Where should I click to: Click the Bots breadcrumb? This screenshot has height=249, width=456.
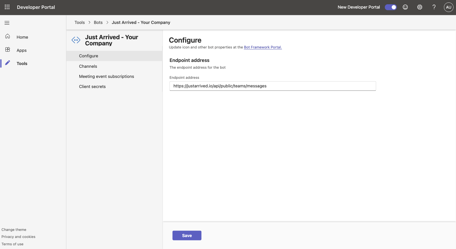point(98,22)
